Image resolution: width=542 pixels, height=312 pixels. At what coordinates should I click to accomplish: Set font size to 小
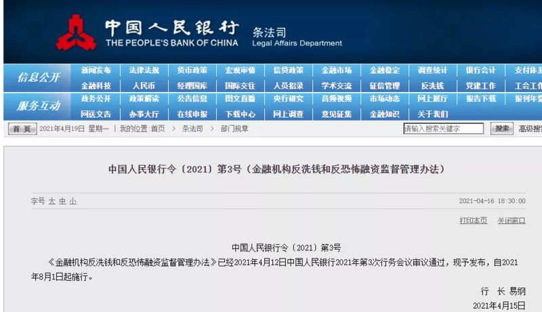(72, 201)
